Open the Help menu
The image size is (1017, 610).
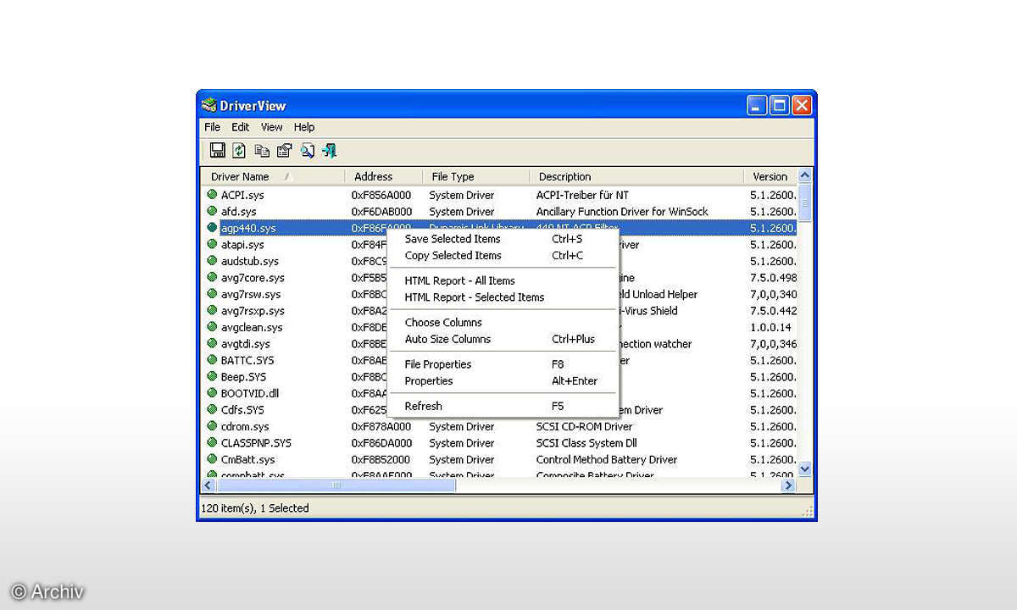304,127
